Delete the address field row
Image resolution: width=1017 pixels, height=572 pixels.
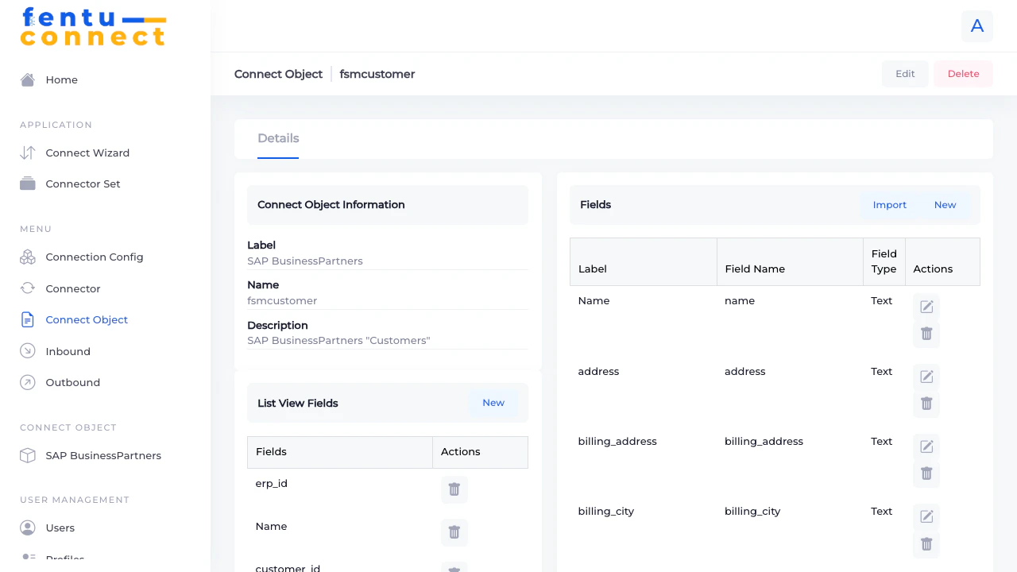926,404
